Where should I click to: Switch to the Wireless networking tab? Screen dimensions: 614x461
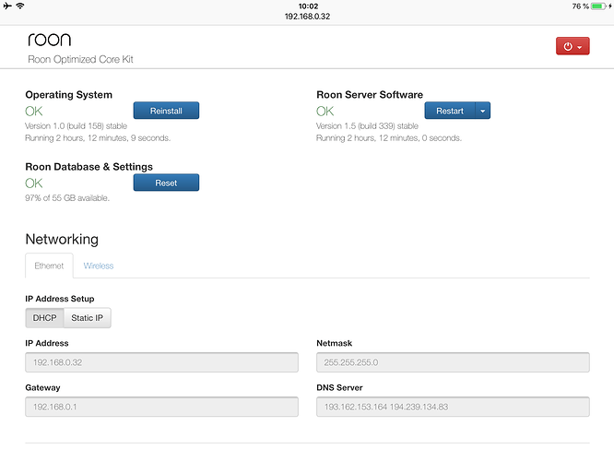[x=99, y=266]
